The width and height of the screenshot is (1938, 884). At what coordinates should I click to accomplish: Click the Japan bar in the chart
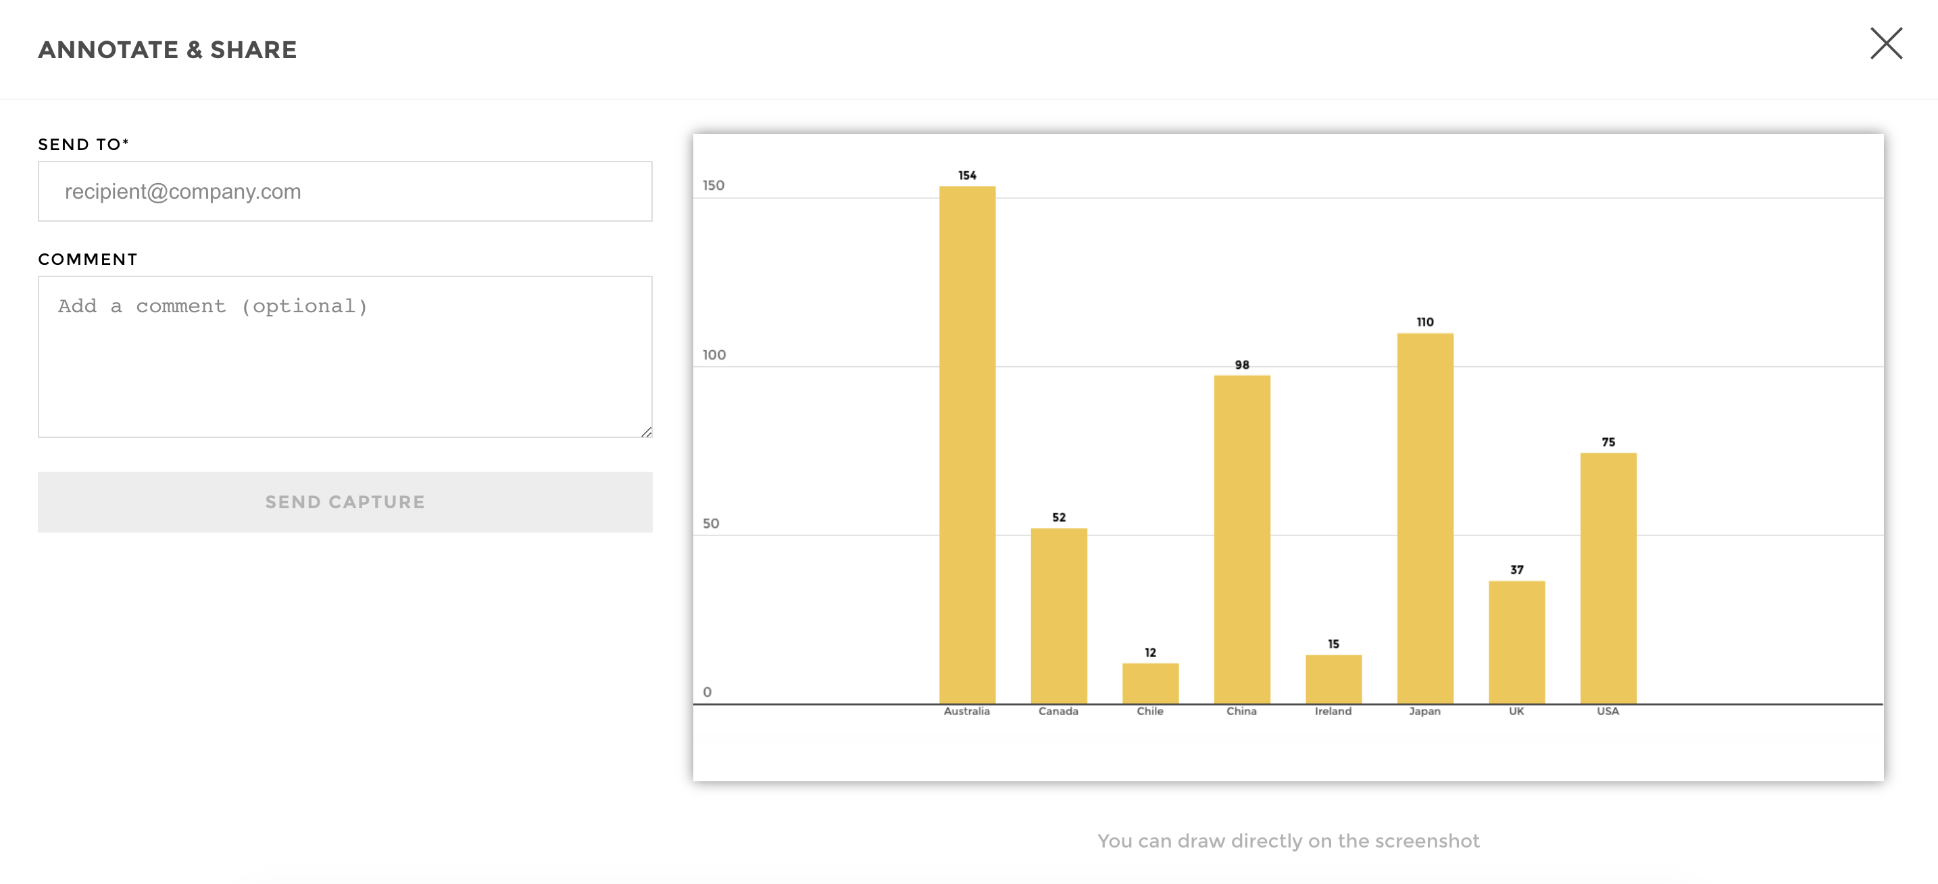[x=1425, y=518]
